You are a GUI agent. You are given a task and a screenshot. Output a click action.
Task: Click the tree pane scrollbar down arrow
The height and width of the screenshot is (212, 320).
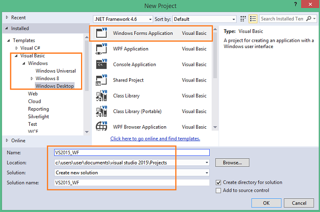[87, 132]
